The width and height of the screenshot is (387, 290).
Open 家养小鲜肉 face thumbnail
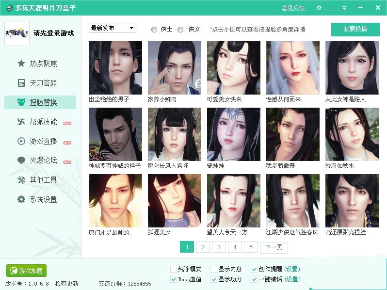(x=175, y=67)
